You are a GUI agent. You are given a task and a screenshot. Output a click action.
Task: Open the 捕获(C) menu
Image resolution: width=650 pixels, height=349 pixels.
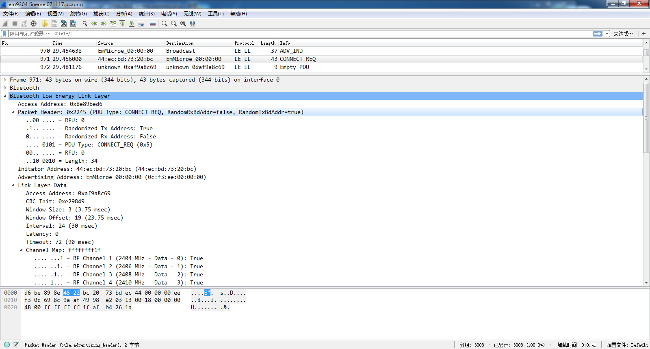point(101,14)
